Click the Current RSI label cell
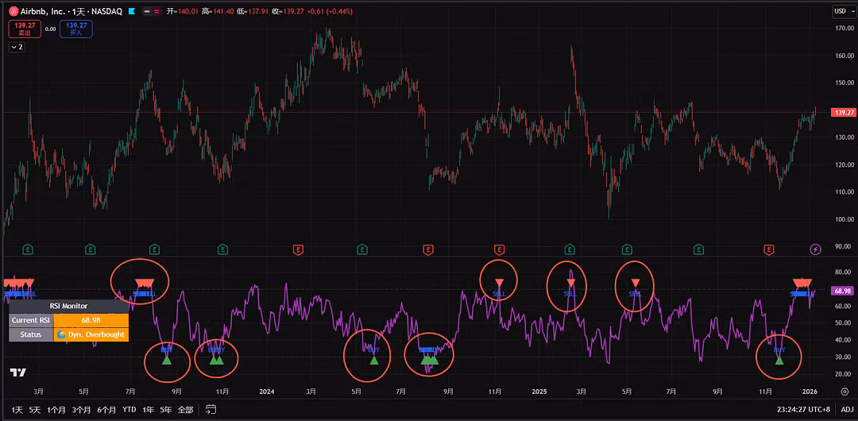858x421 pixels. (31, 319)
